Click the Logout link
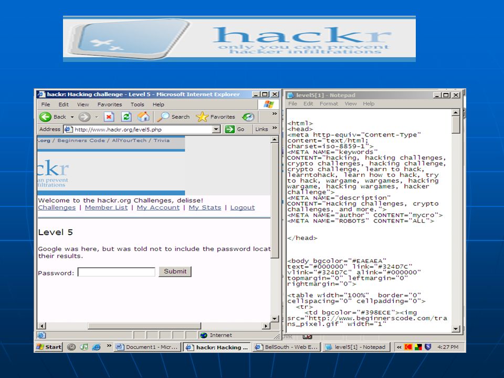Image resolution: width=504 pixels, height=378 pixels. [x=243, y=208]
